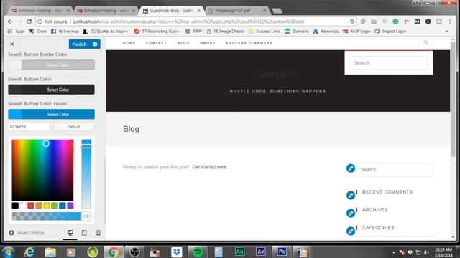Click the preview page vertical scrollbar
The width and height of the screenshot is (460, 258).
pos(453,100)
